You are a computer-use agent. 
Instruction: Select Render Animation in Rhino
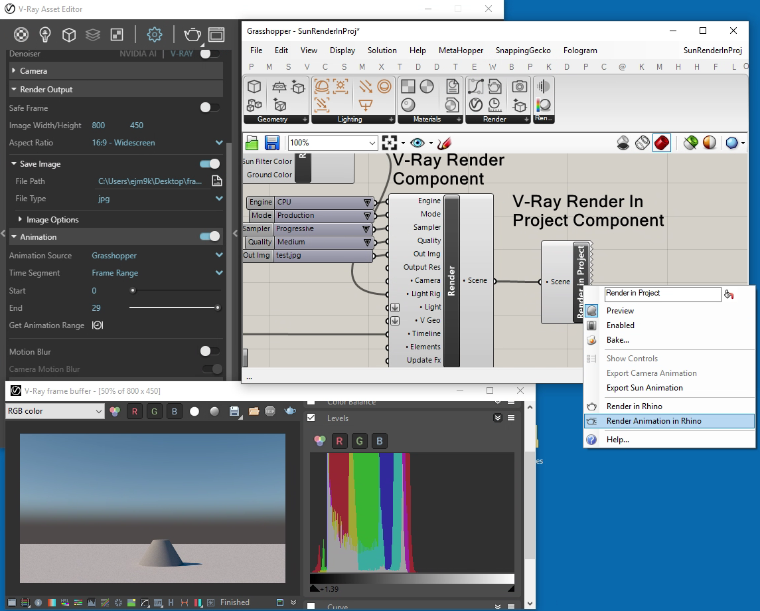click(669, 421)
